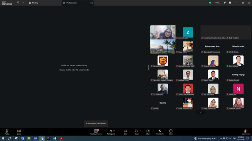The image size is (252, 141).
Task: Open Windows taskbar search
Action: tap(9, 138)
